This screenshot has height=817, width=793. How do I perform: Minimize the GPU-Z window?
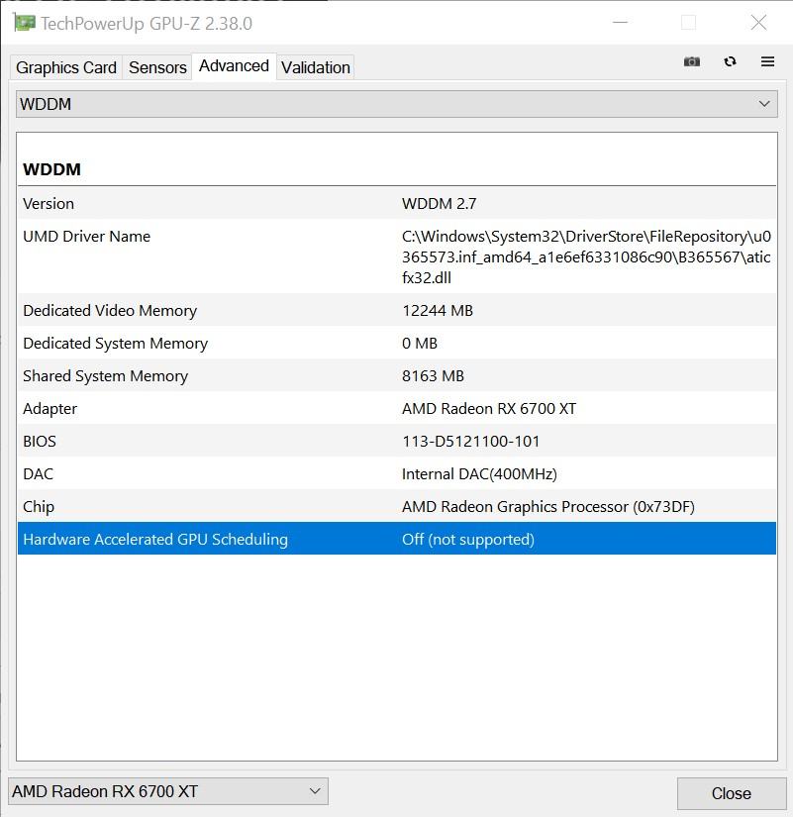(620, 23)
